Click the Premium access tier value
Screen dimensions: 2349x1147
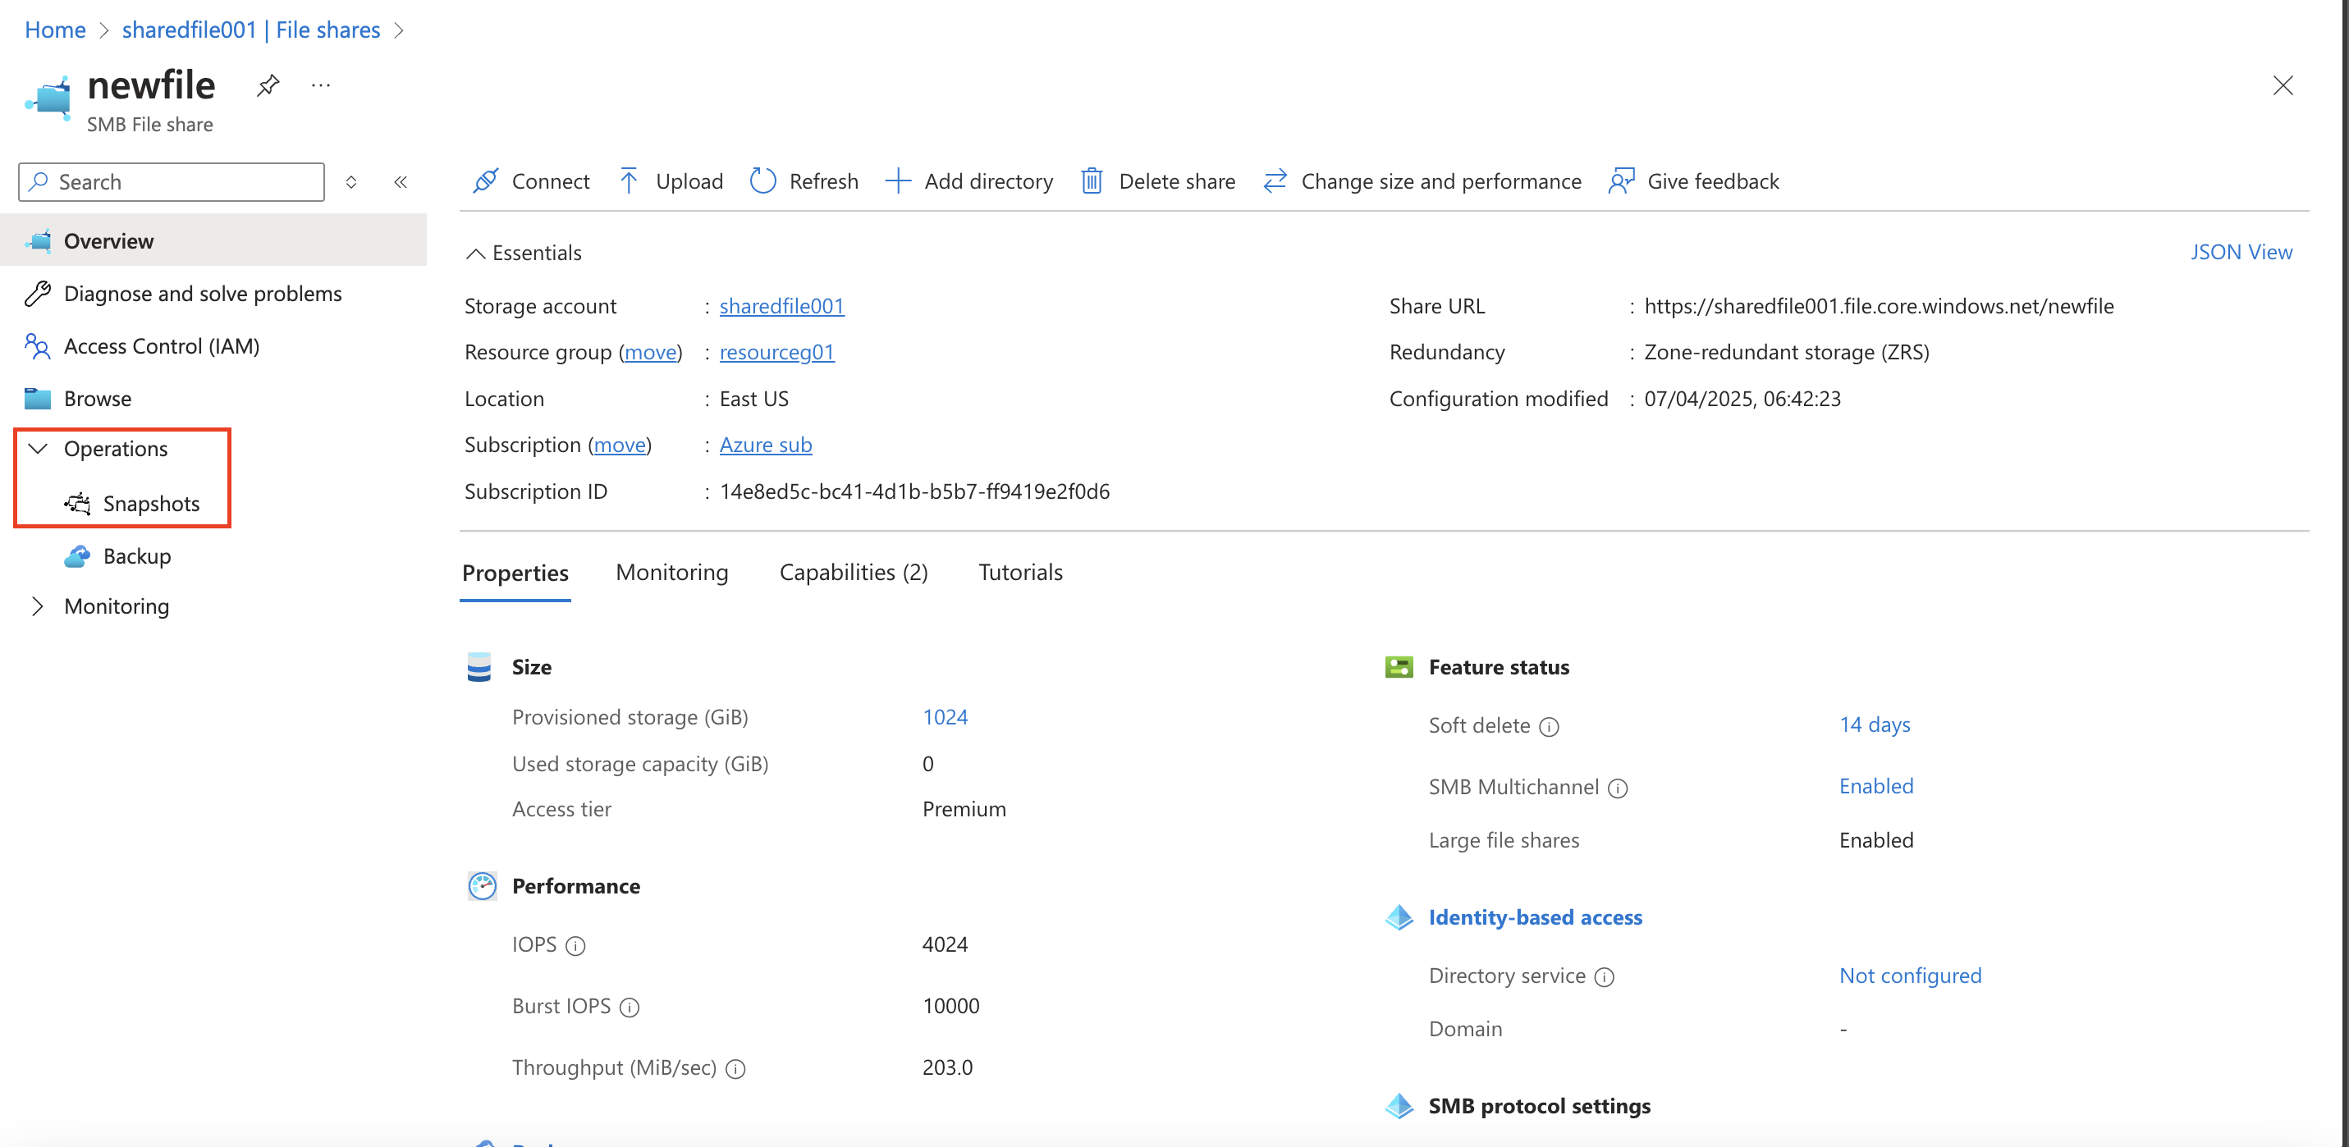pos(964,810)
